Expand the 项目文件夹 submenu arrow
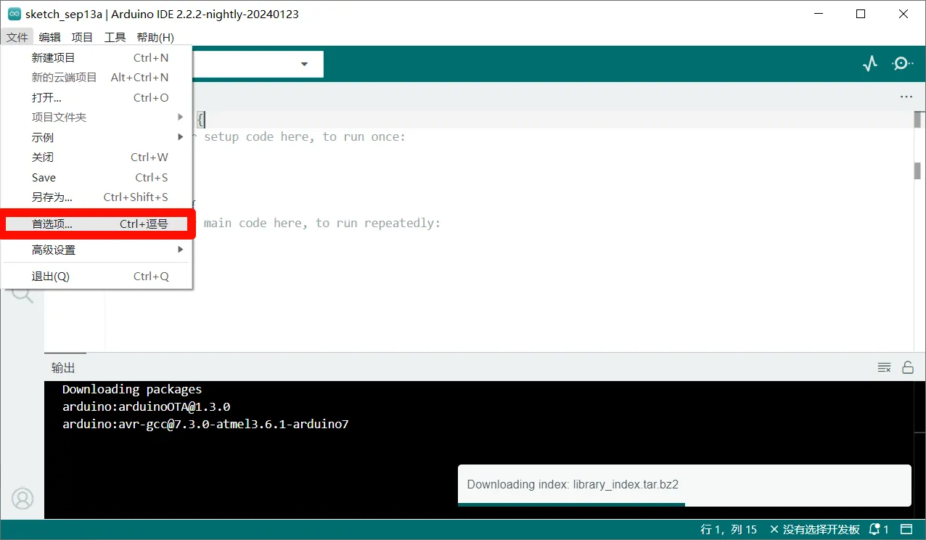This screenshot has width=926, height=540. tap(180, 117)
